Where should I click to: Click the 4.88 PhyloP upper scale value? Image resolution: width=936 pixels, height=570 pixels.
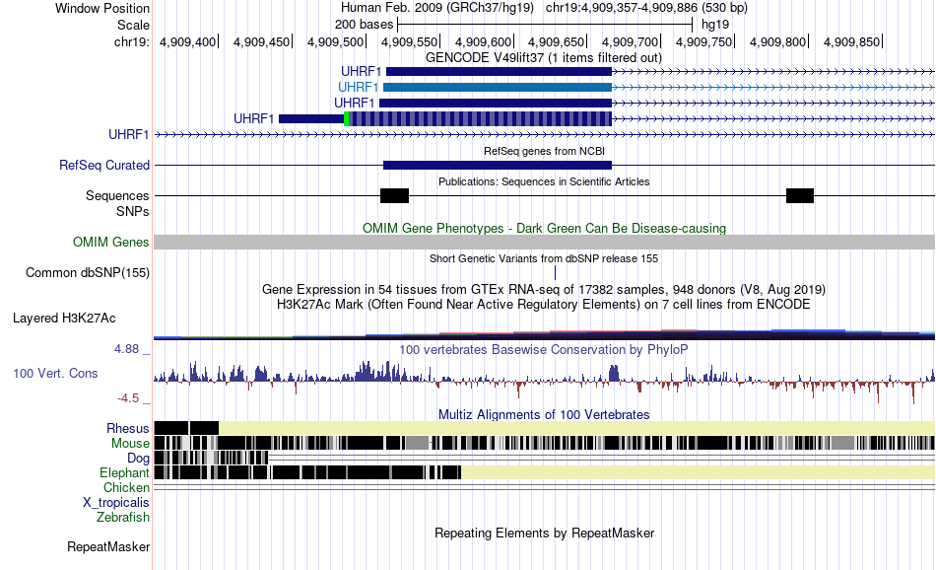(126, 349)
